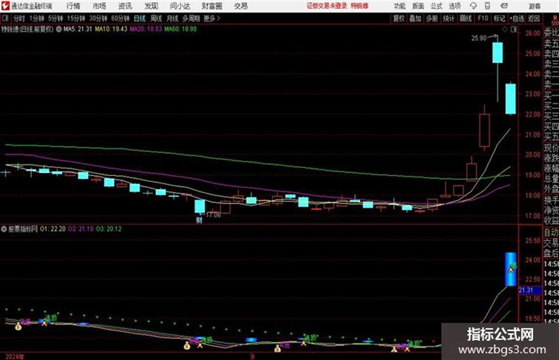Click the MA60: 18.98 indicator value
The image size is (559, 360).
point(180,29)
